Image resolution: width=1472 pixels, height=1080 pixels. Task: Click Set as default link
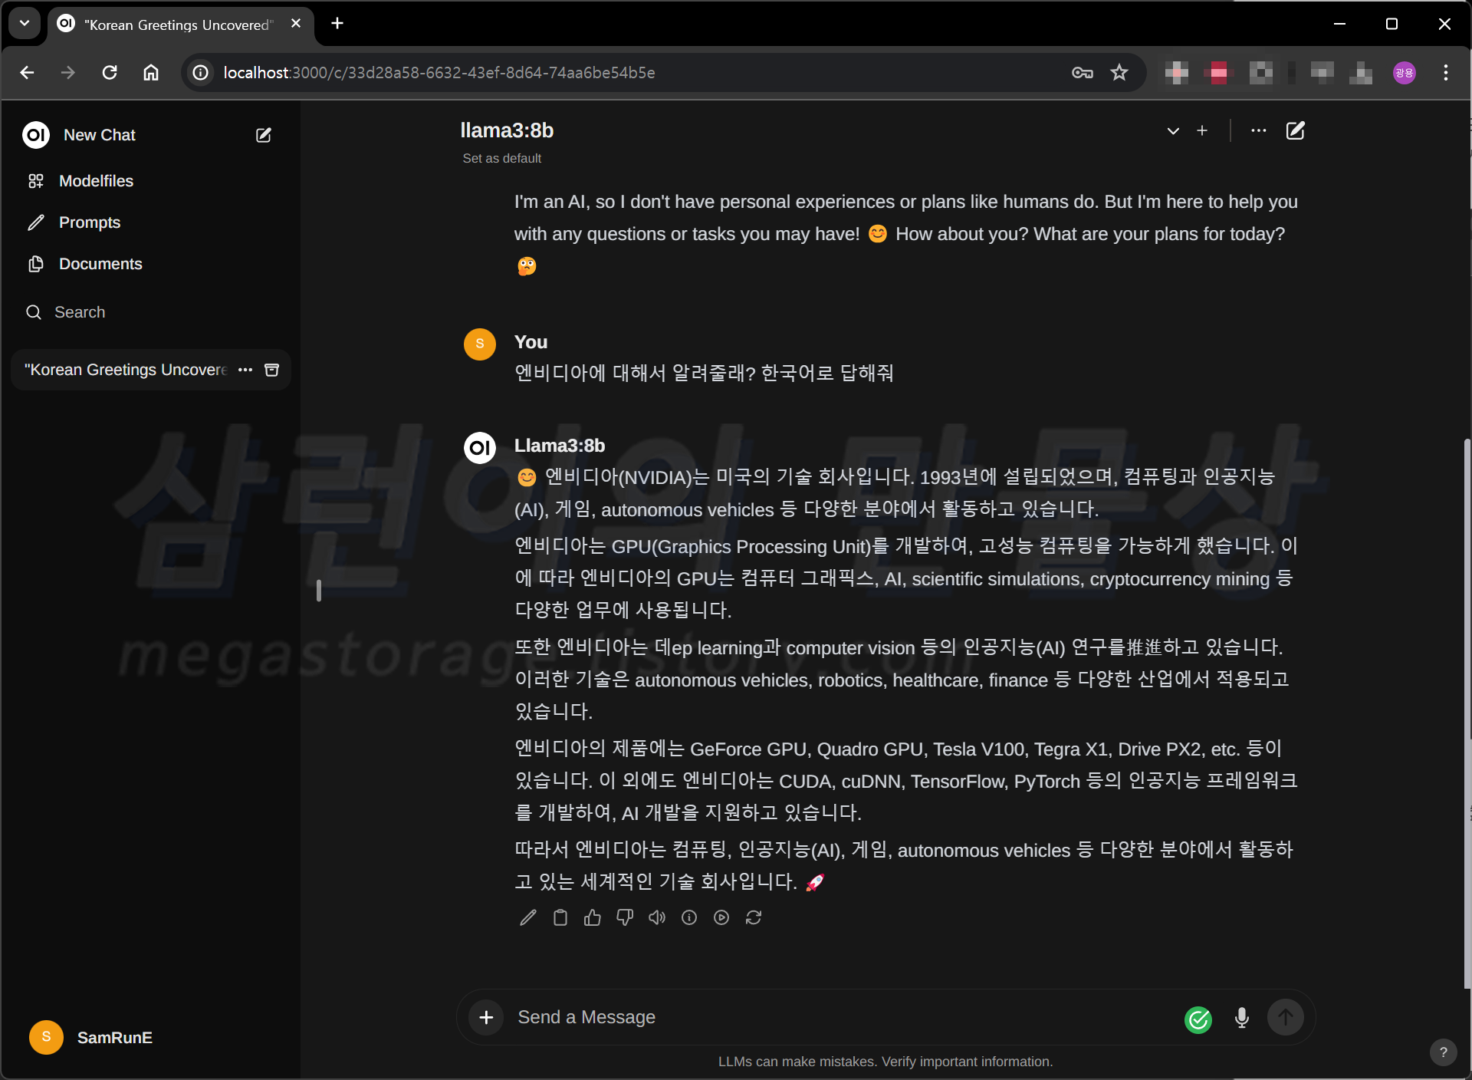(501, 158)
